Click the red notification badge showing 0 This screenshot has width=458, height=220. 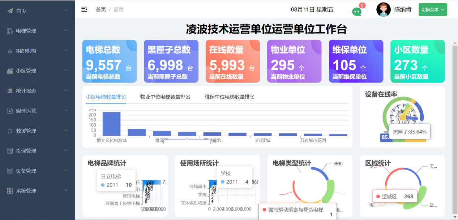362,5
